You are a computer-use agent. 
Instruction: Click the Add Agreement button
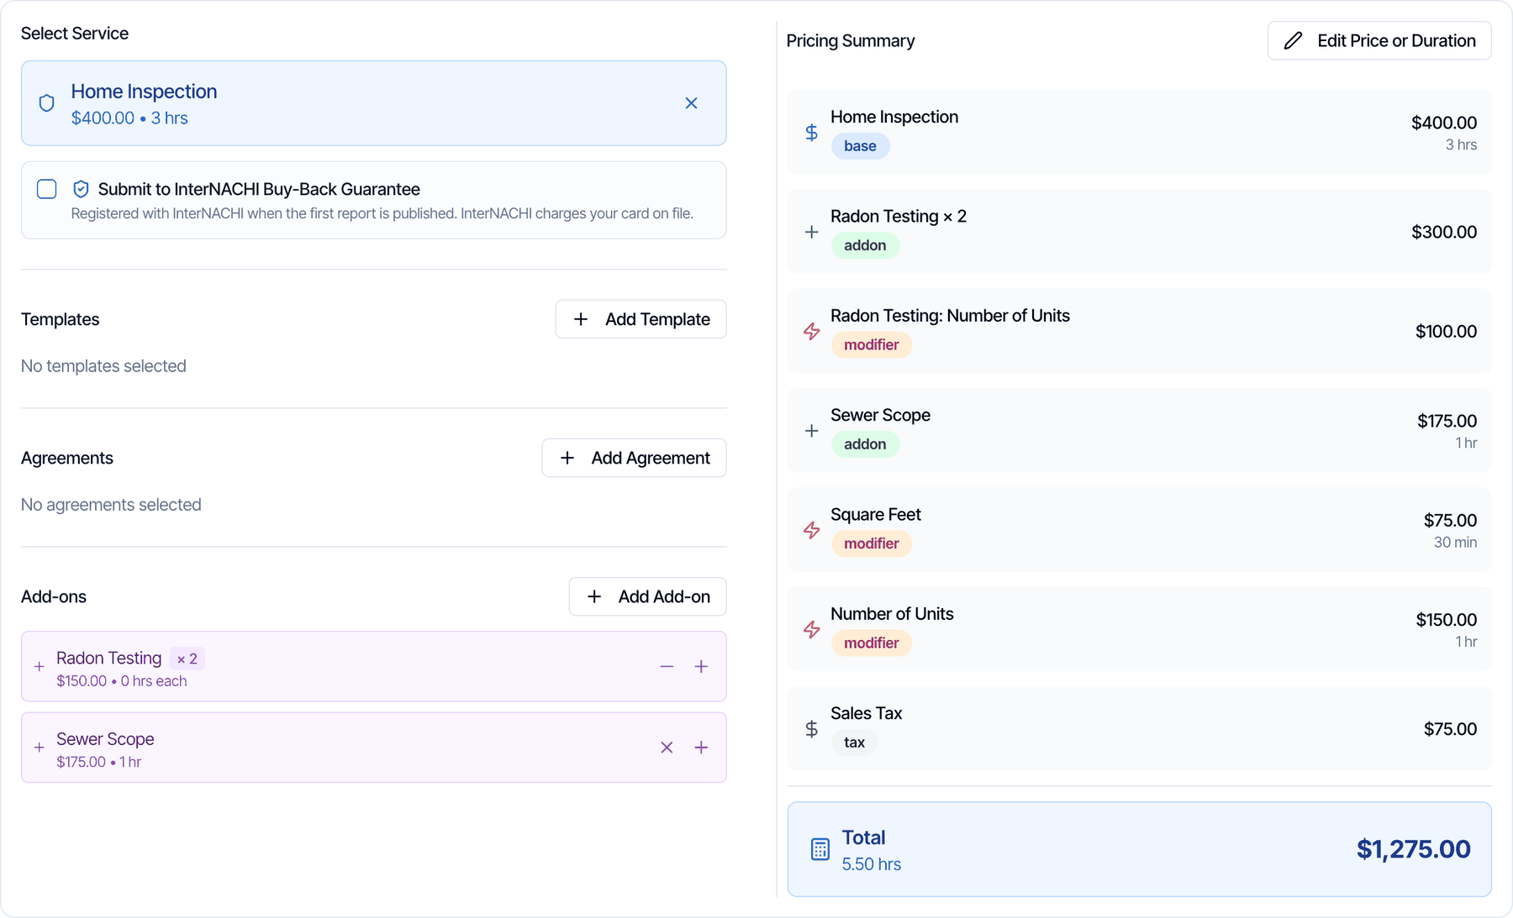point(634,458)
